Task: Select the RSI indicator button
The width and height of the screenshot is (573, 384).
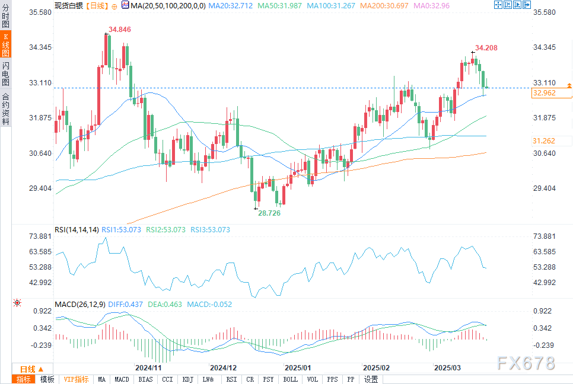Action: point(231,379)
